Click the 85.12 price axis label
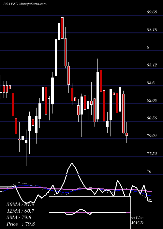The width and height of the screenshot is (163, 229). click(x=152, y=65)
